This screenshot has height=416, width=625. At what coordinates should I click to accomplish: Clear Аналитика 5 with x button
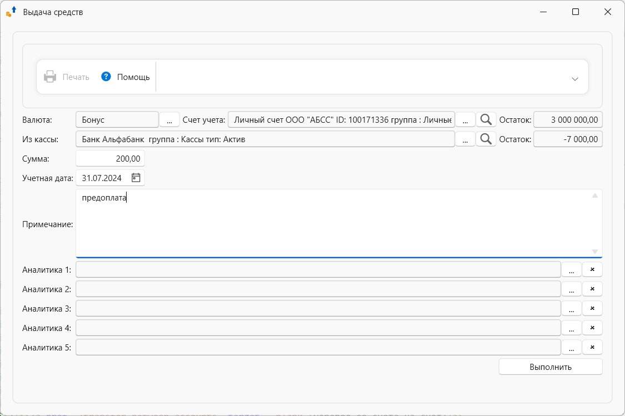[x=592, y=348]
